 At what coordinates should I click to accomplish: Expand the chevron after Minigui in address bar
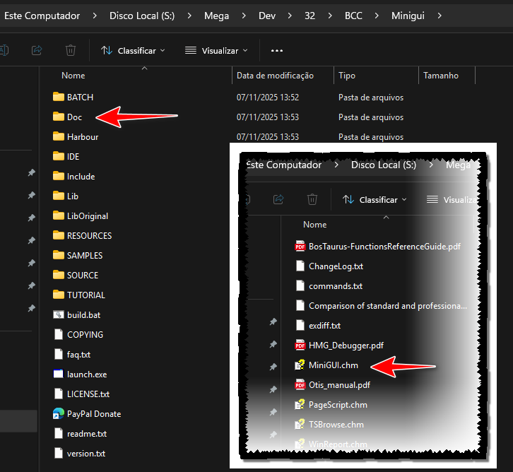441,16
